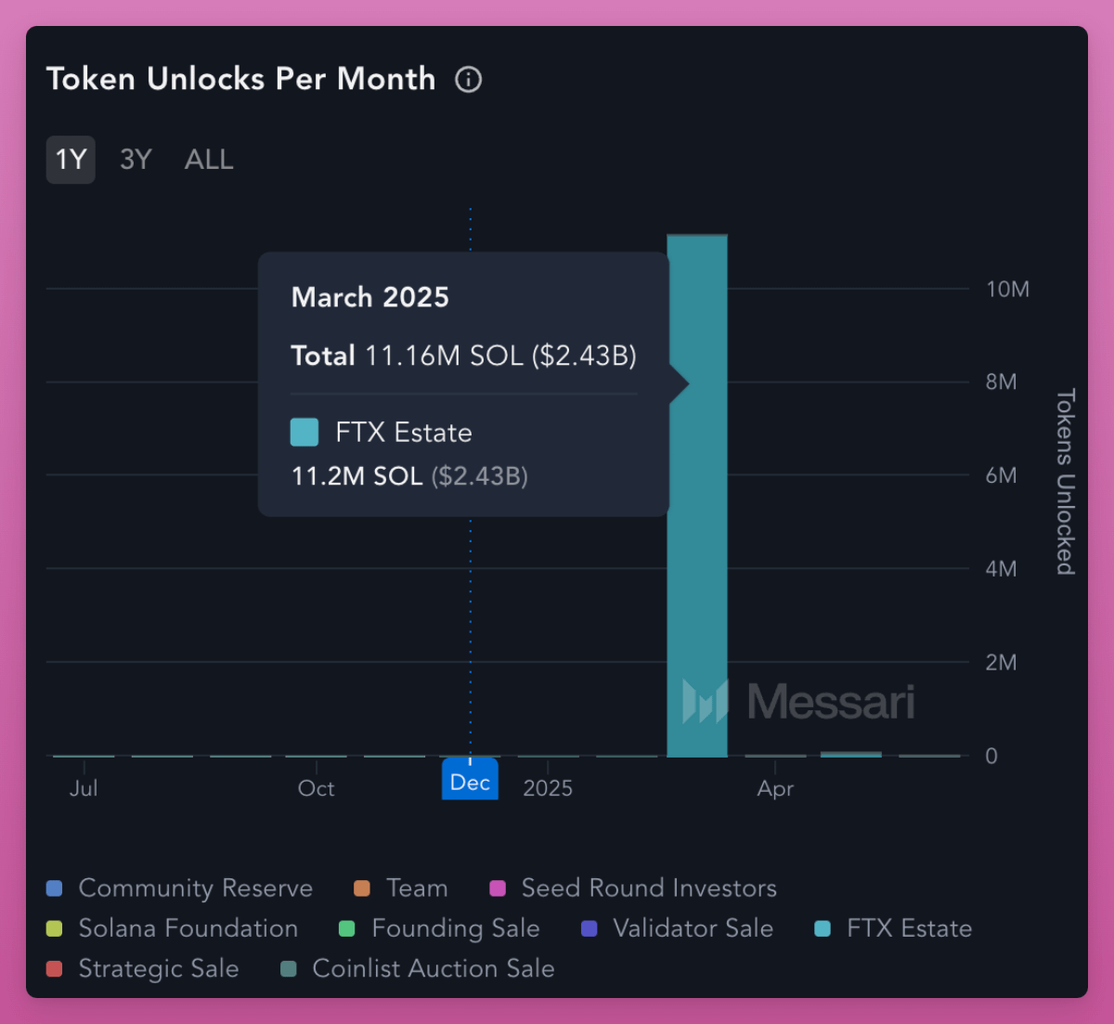The image size is (1114, 1024).
Task: Switch to the ALL time range
Action: click(x=209, y=160)
